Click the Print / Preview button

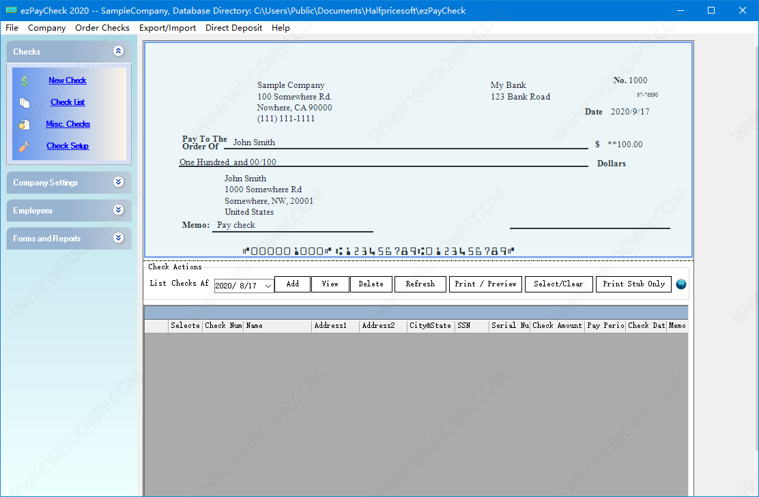[485, 284]
